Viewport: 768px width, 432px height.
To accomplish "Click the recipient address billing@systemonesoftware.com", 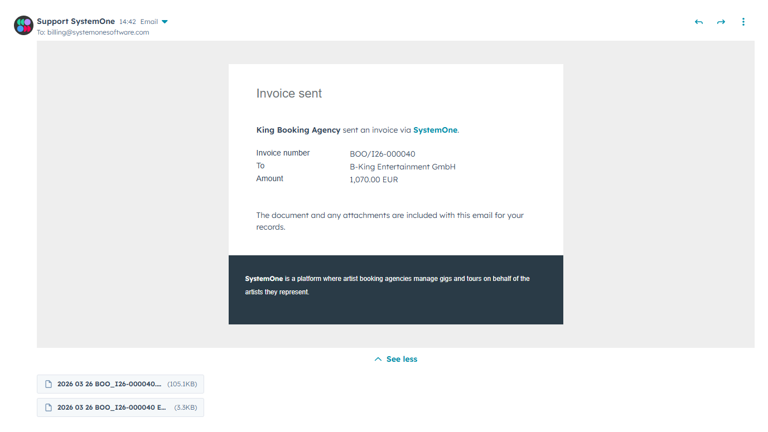I will (98, 32).
